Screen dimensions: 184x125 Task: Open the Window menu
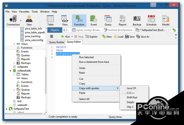pyautogui.click(x=45, y=12)
